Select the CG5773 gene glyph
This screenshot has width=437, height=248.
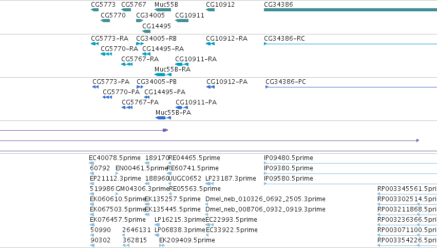(95, 10)
